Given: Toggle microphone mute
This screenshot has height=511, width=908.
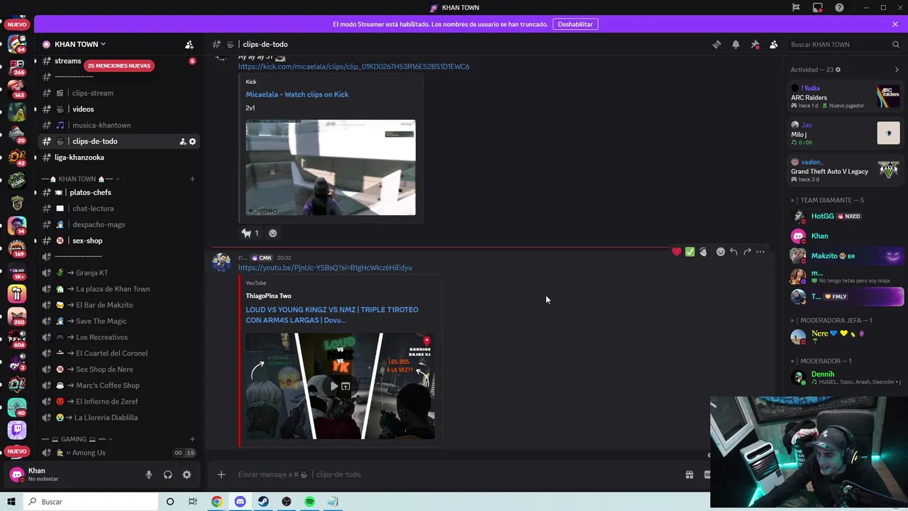Looking at the screenshot, I should pyautogui.click(x=148, y=475).
